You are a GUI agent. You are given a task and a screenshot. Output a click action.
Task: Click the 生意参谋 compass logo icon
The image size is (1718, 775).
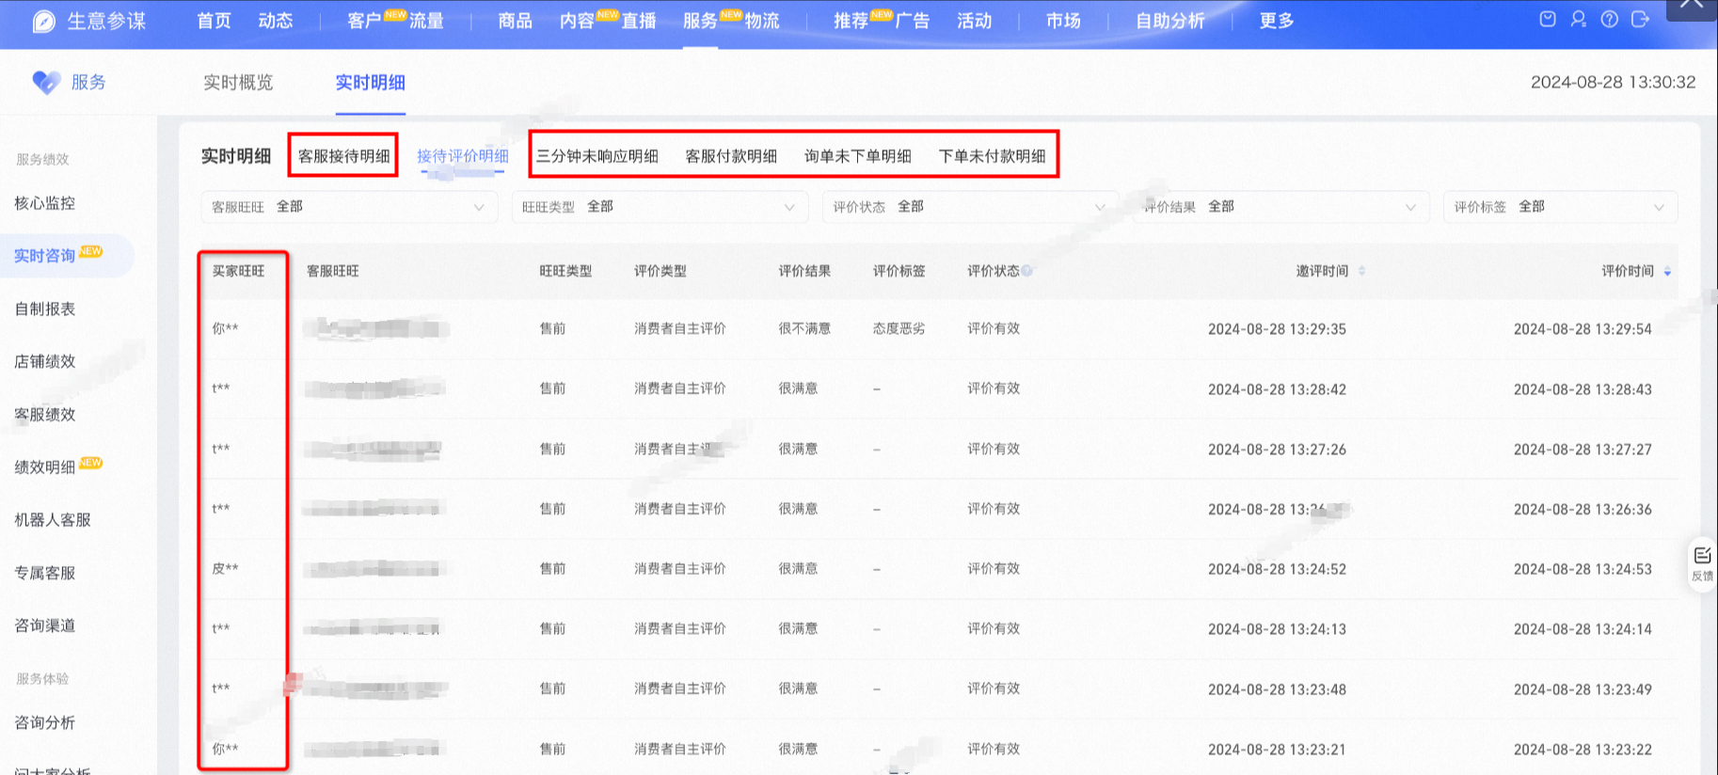(44, 21)
